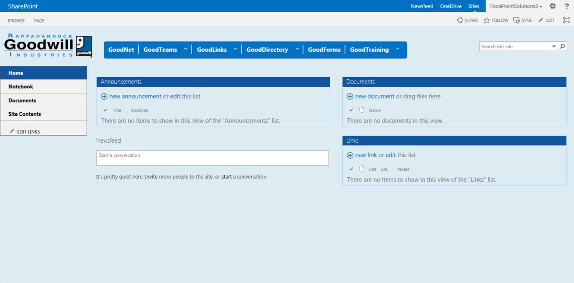
Task: Edit the page with the pencil Edit button
Action: coord(547,20)
